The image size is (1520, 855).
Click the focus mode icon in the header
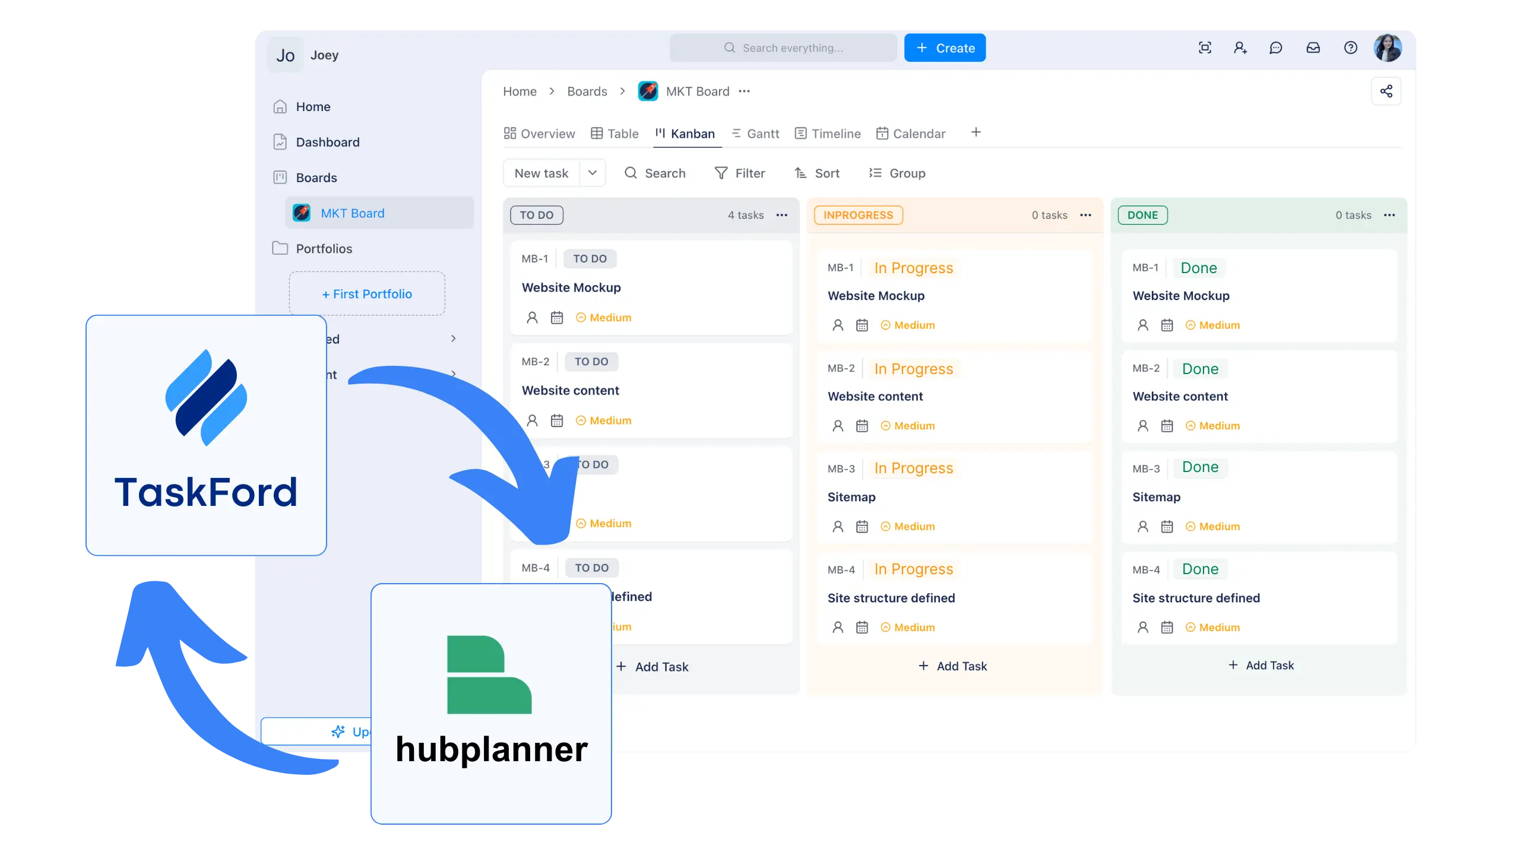coord(1204,47)
